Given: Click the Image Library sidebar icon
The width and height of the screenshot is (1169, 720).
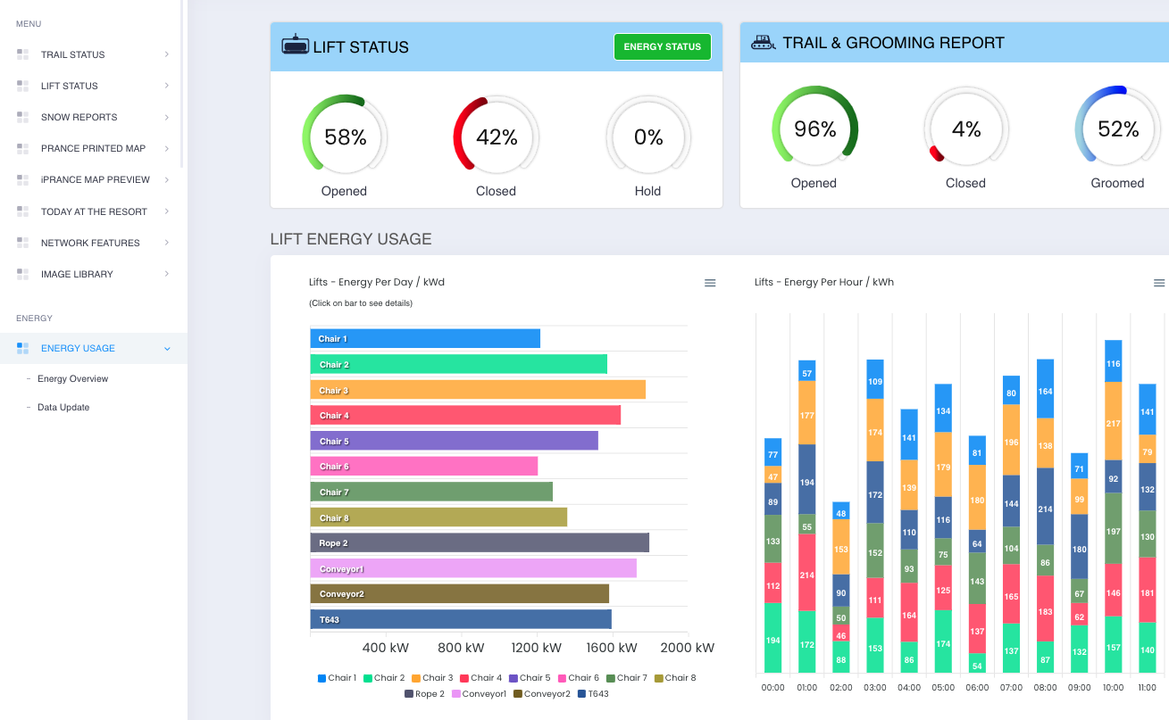Looking at the screenshot, I should [x=22, y=274].
